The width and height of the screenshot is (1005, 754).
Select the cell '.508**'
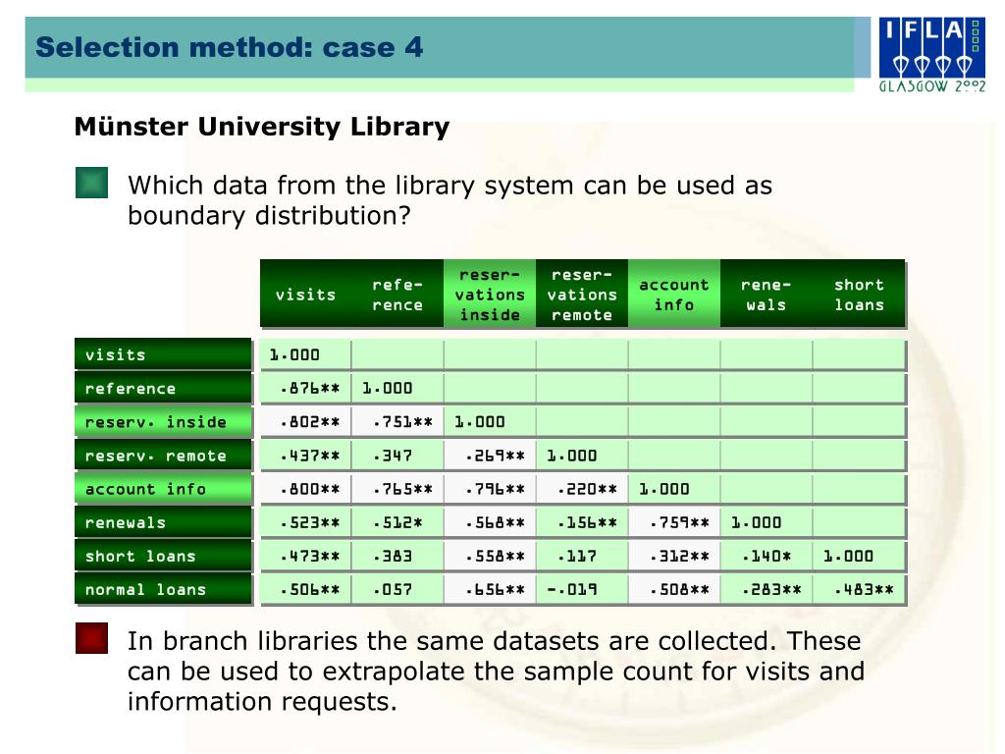[x=674, y=589]
